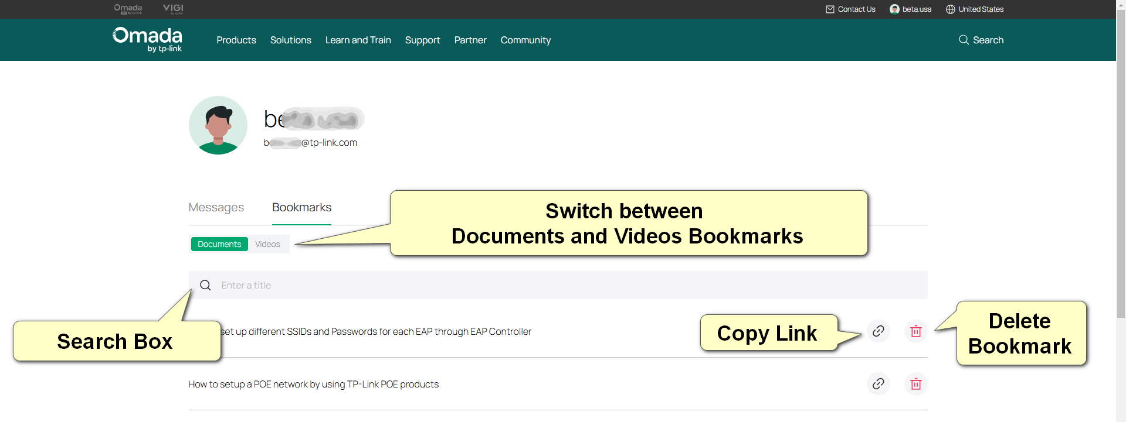1126x422 pixels.
Task: Open the Support menu
Action: click(423, 40)
